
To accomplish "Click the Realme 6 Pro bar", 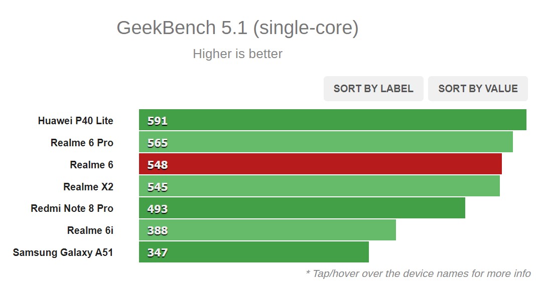I will pyautogui.click(x=326, y=142).
